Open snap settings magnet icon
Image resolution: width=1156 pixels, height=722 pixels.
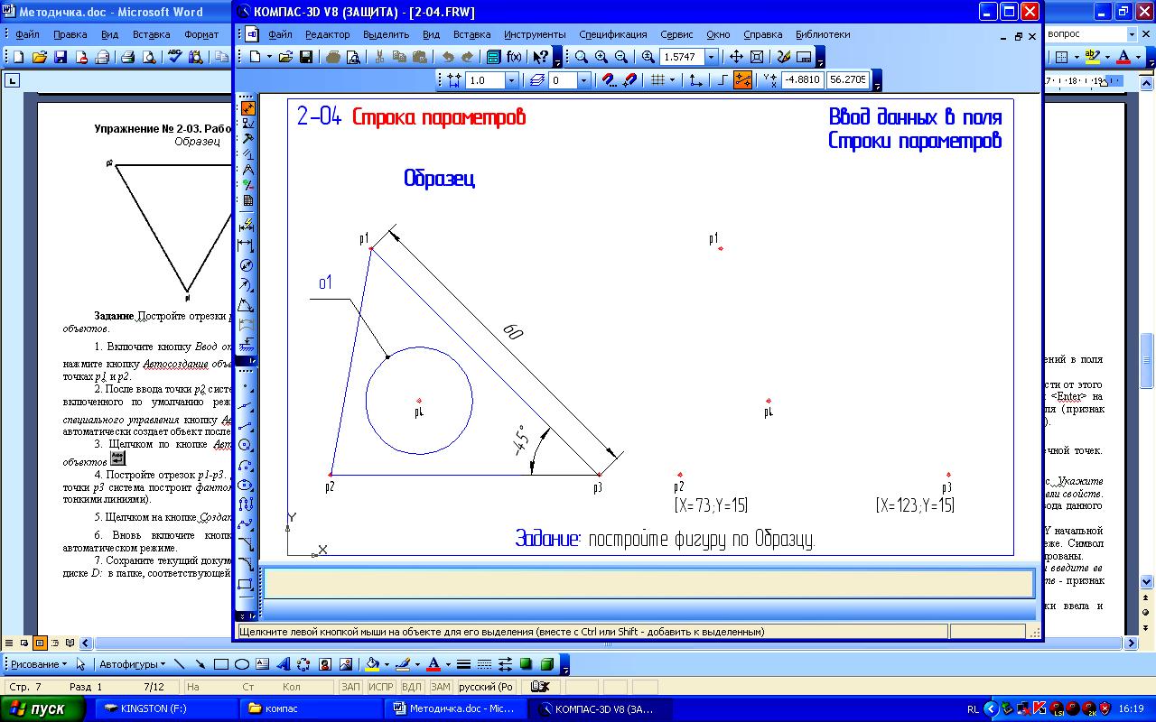[x=610, y=80]
